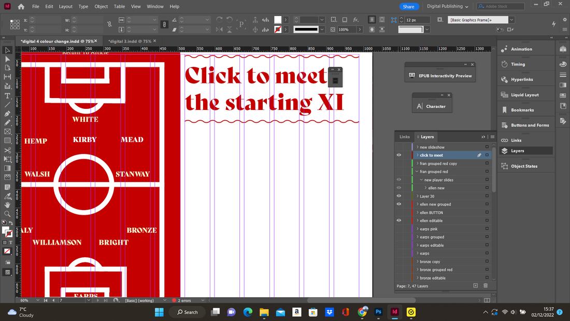Screen dimensions: 570x321
Task: Click the Adobe Stock search field
Action: pos(501,6)
